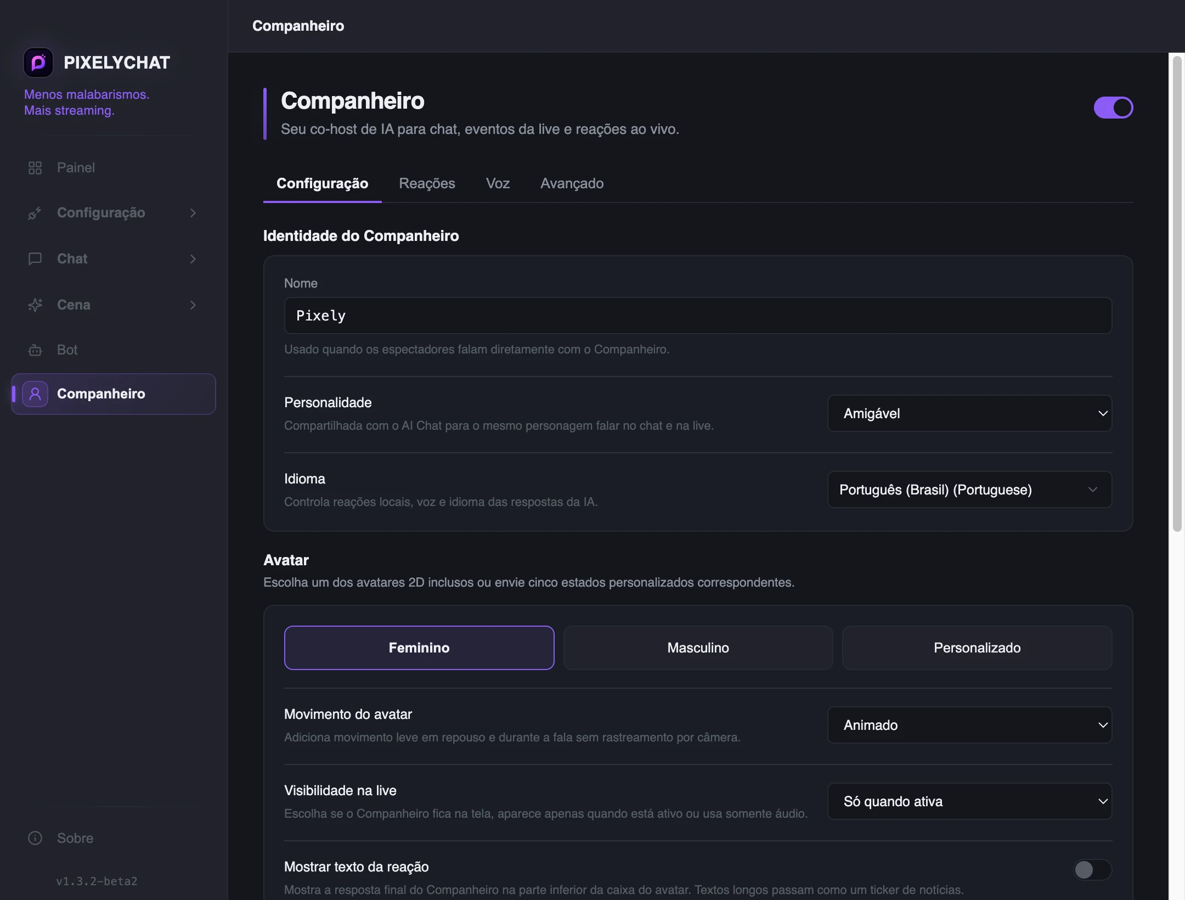Click the 'Compartilhada com o AI Chat' hint text

pyautogui.click(x=499, y=426)
